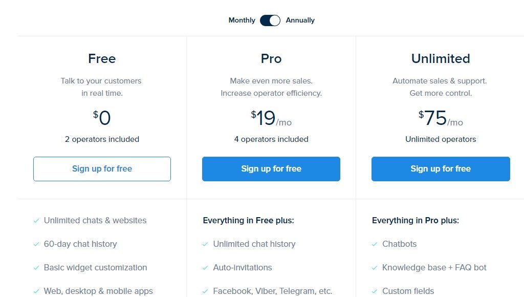The width and height of the screenshot is (524, 297).
Task: Click the Free plan heading
Action: [x=102, y=59]
